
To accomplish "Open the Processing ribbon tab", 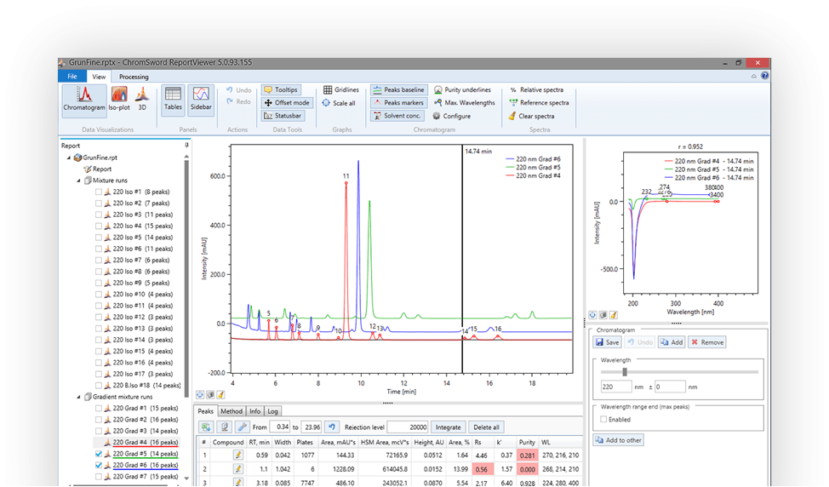I will (x=133, y=77).
